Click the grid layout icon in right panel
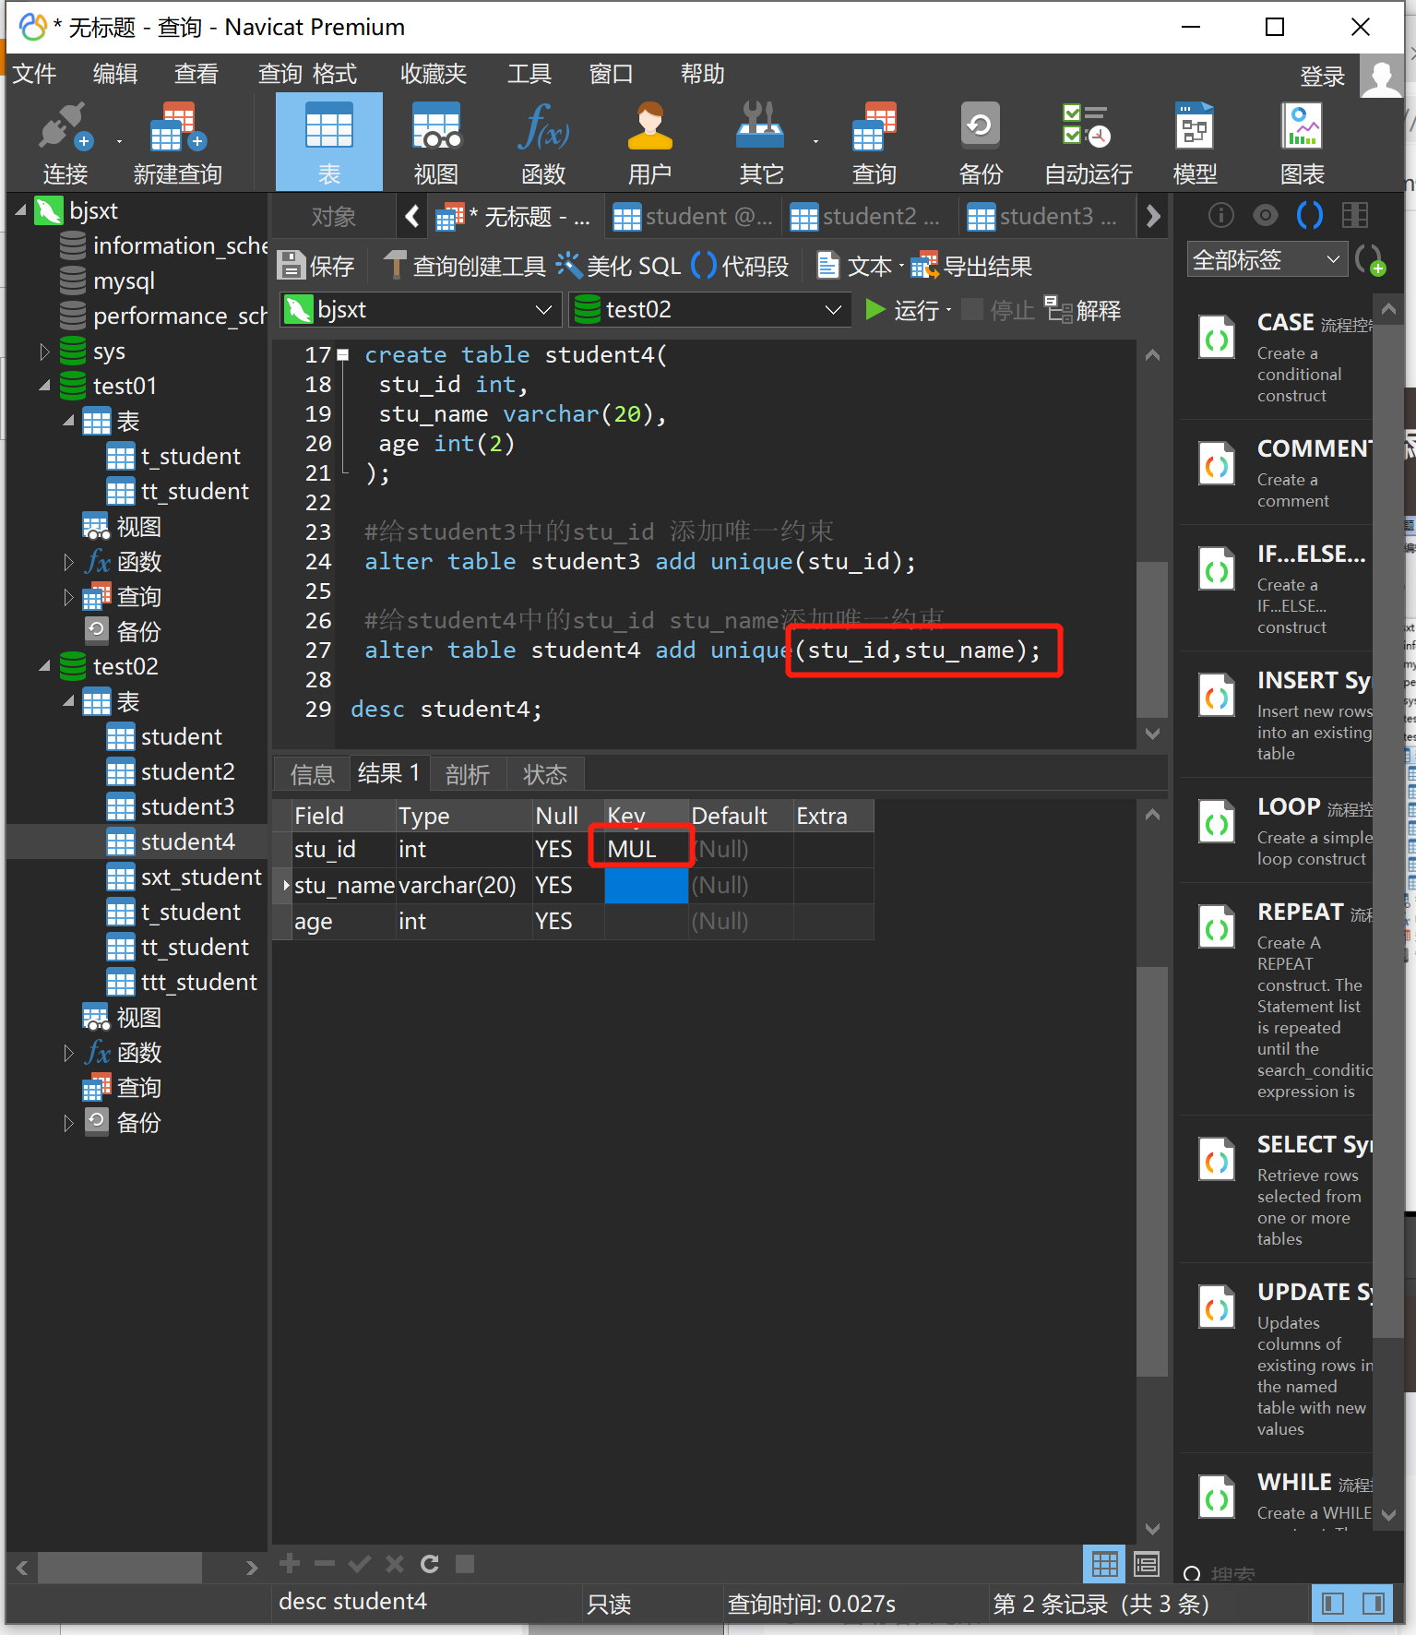 (x=1354, y=215)
